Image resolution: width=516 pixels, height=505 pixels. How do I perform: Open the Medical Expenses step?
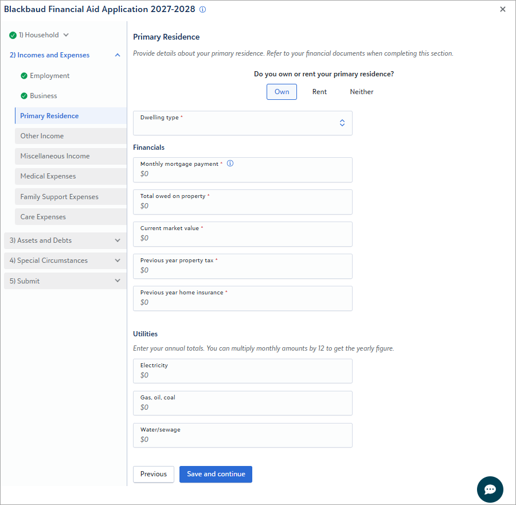coord(71,176)
